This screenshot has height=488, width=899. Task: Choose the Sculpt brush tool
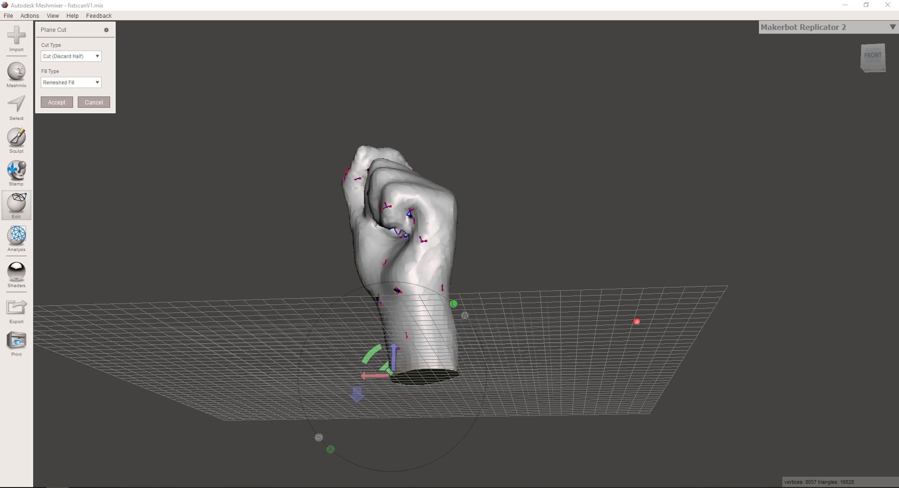coord(16,138)
